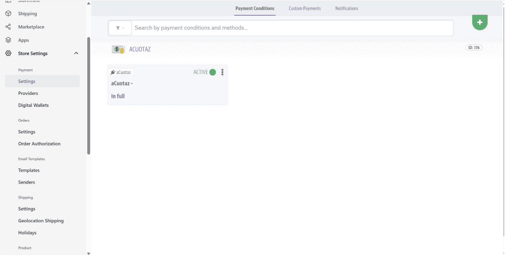
Task: Click the Store Settings gear icon
Action: coord(9,53)
